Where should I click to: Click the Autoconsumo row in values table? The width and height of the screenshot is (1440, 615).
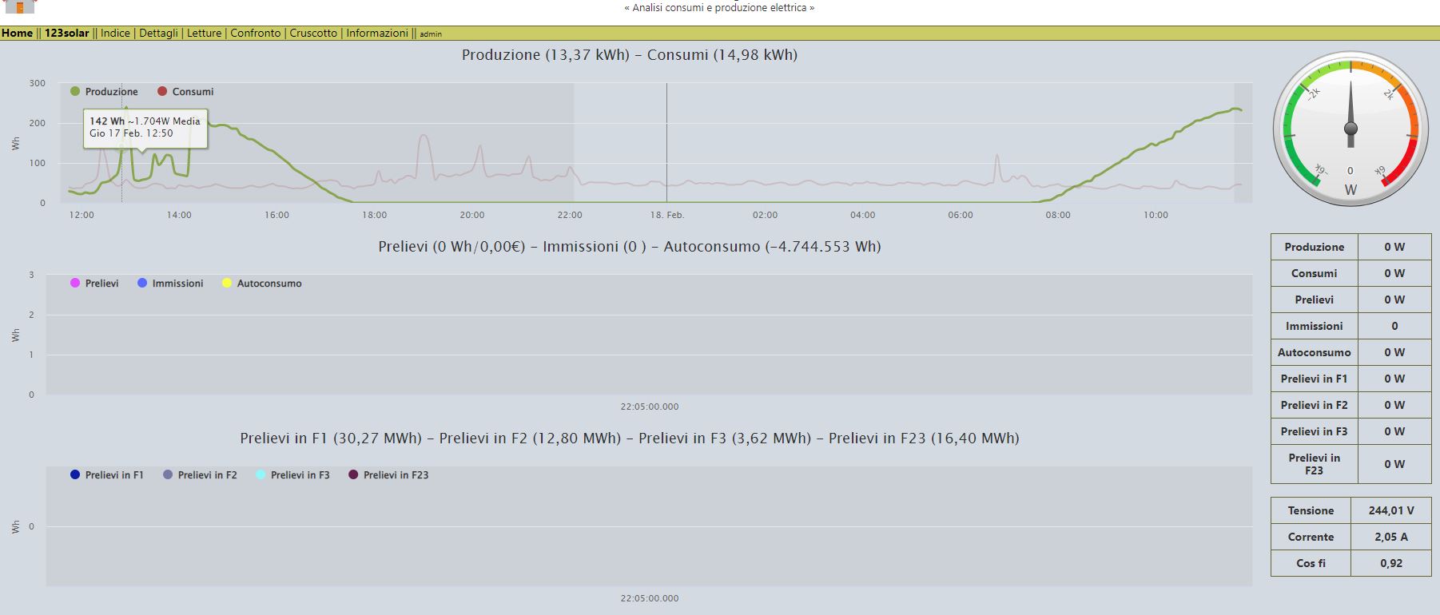[x=1351, y=352]
